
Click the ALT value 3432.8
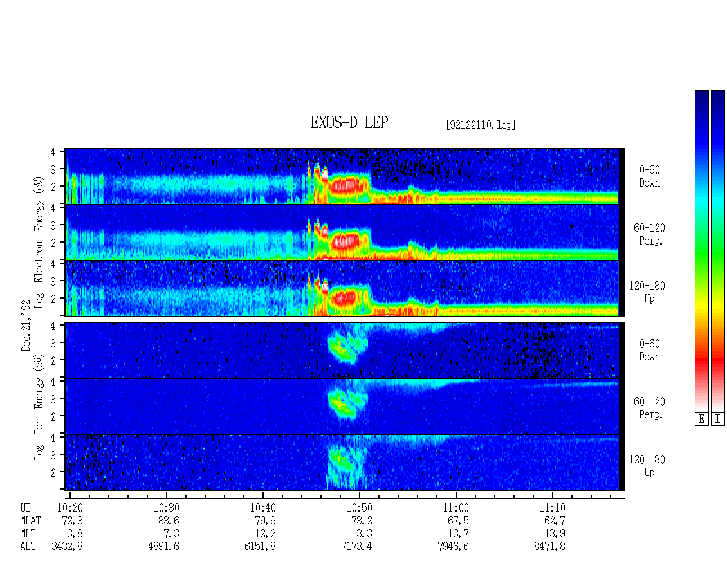click(67, 546)
